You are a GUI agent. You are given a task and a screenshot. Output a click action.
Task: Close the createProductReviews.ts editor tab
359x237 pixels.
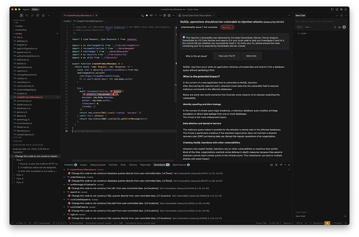(x=96, y=16)
